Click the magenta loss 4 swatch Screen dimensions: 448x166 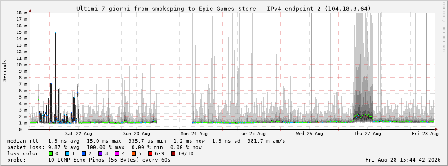(116, 153)
